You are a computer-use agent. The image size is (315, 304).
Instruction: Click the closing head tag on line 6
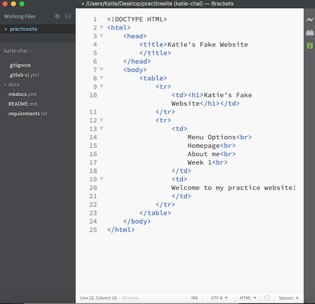tap(137, 62)
